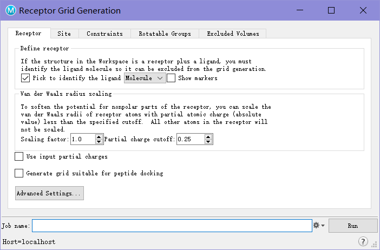Screen dimensions: 380x250
Task: Toggle 'Pick to identify the ligand' checkbox
Action: [x=25, y=78]
